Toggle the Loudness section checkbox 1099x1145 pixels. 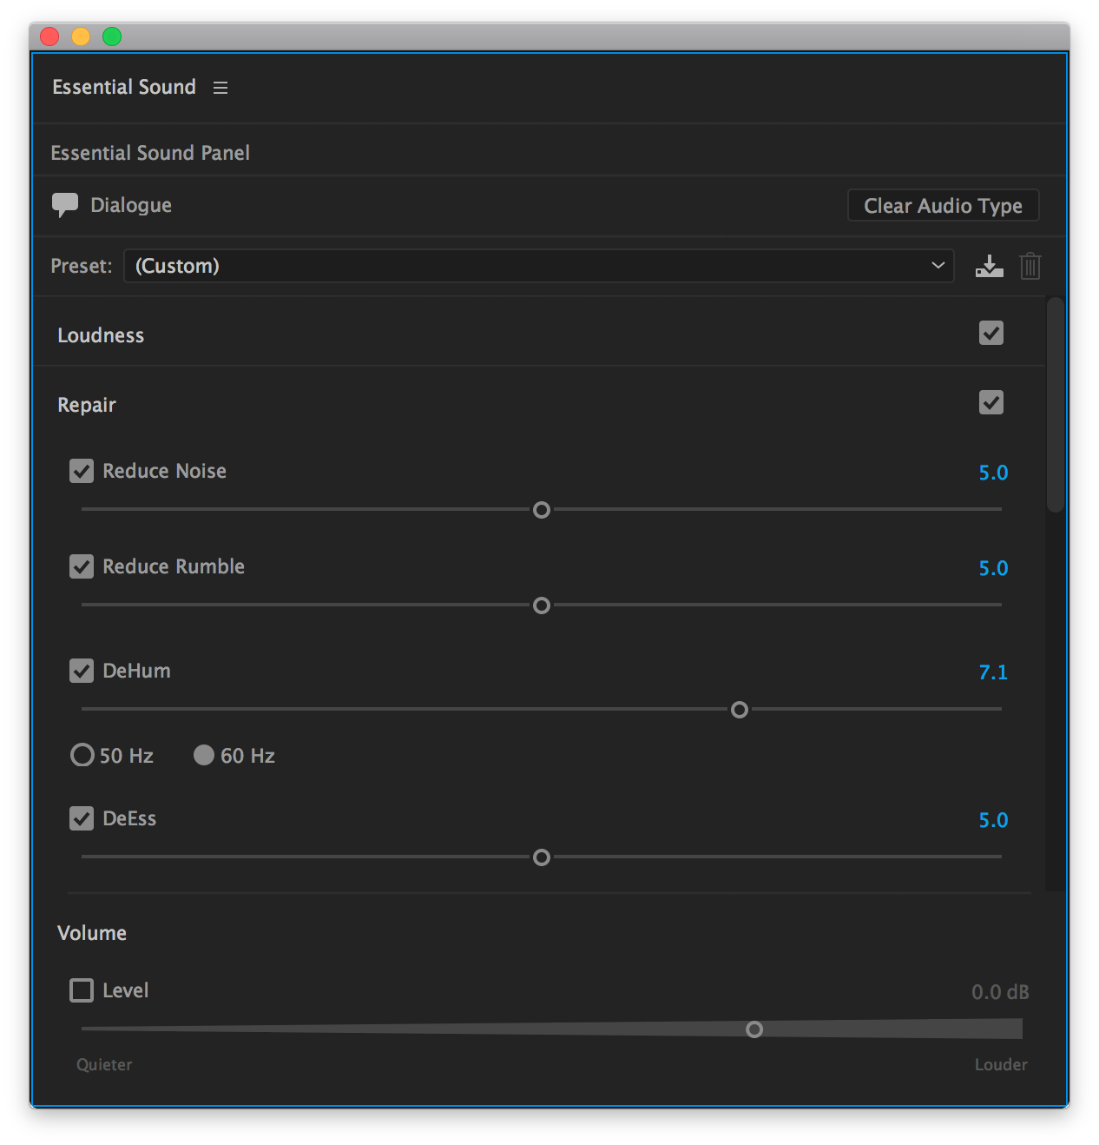point(990,334)
